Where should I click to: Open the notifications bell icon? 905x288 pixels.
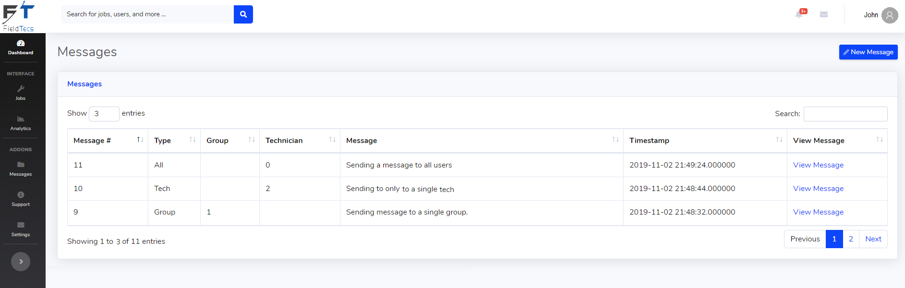[x=799, y=14]
